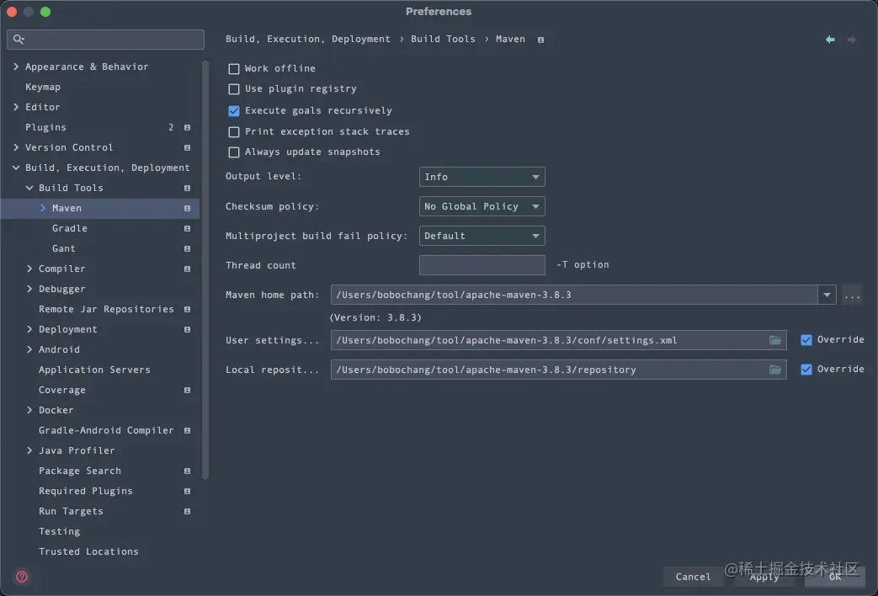Click the User settings file path field

558,340
